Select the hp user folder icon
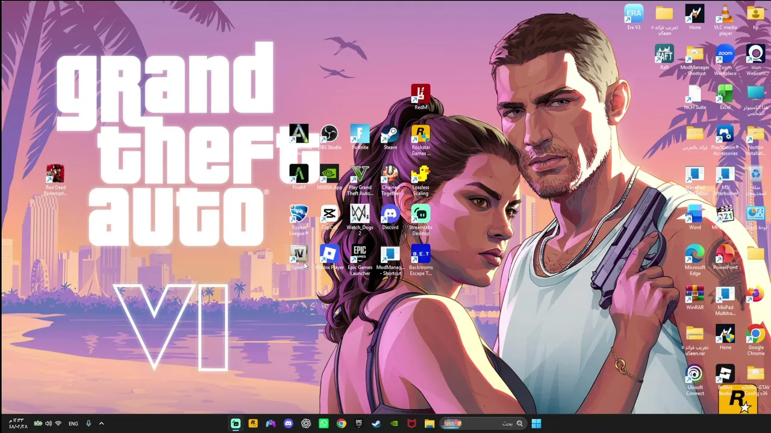 pos(755,17)
